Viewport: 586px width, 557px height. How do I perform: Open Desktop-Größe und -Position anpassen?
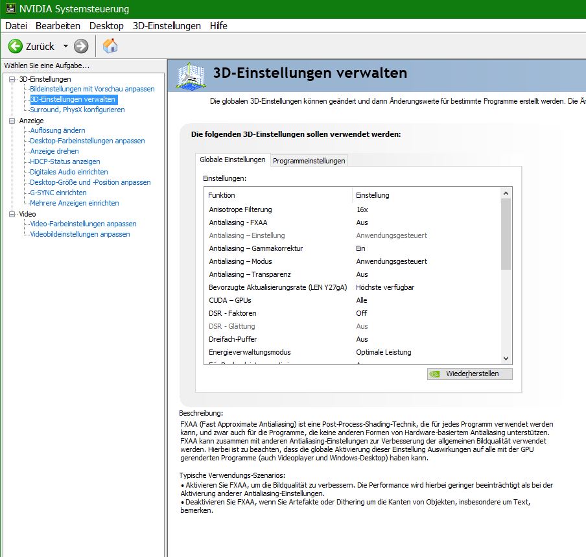(x=91, y=182)
